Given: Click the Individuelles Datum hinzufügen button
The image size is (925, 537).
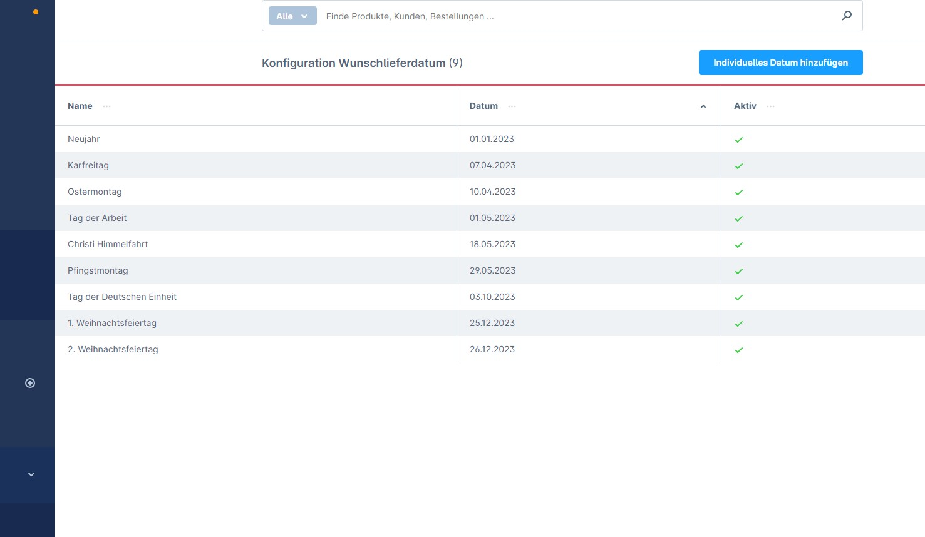Looking at the screenshot, I should click(780, 63).
